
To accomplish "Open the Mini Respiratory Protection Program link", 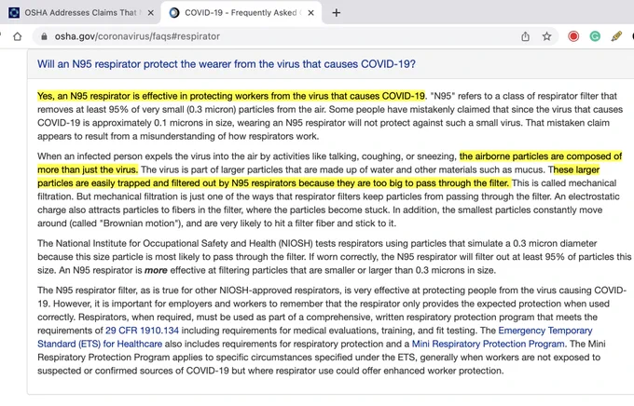I will tap(488, 344).
